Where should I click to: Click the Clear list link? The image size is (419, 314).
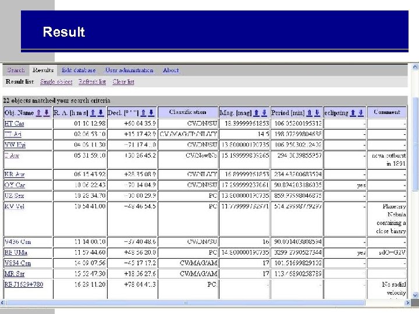(x=123, y=82)
